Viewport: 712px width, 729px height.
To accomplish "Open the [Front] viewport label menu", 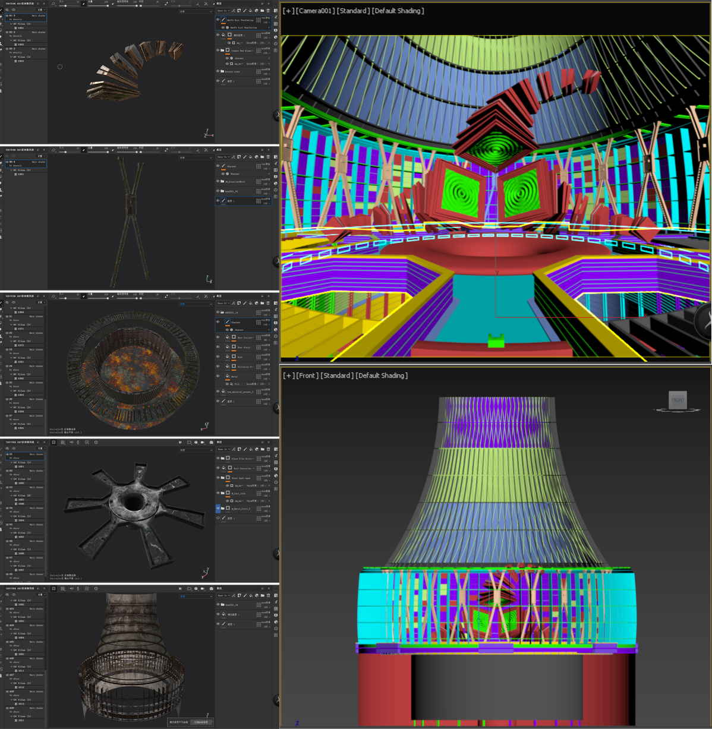I will tap(307, 375).
